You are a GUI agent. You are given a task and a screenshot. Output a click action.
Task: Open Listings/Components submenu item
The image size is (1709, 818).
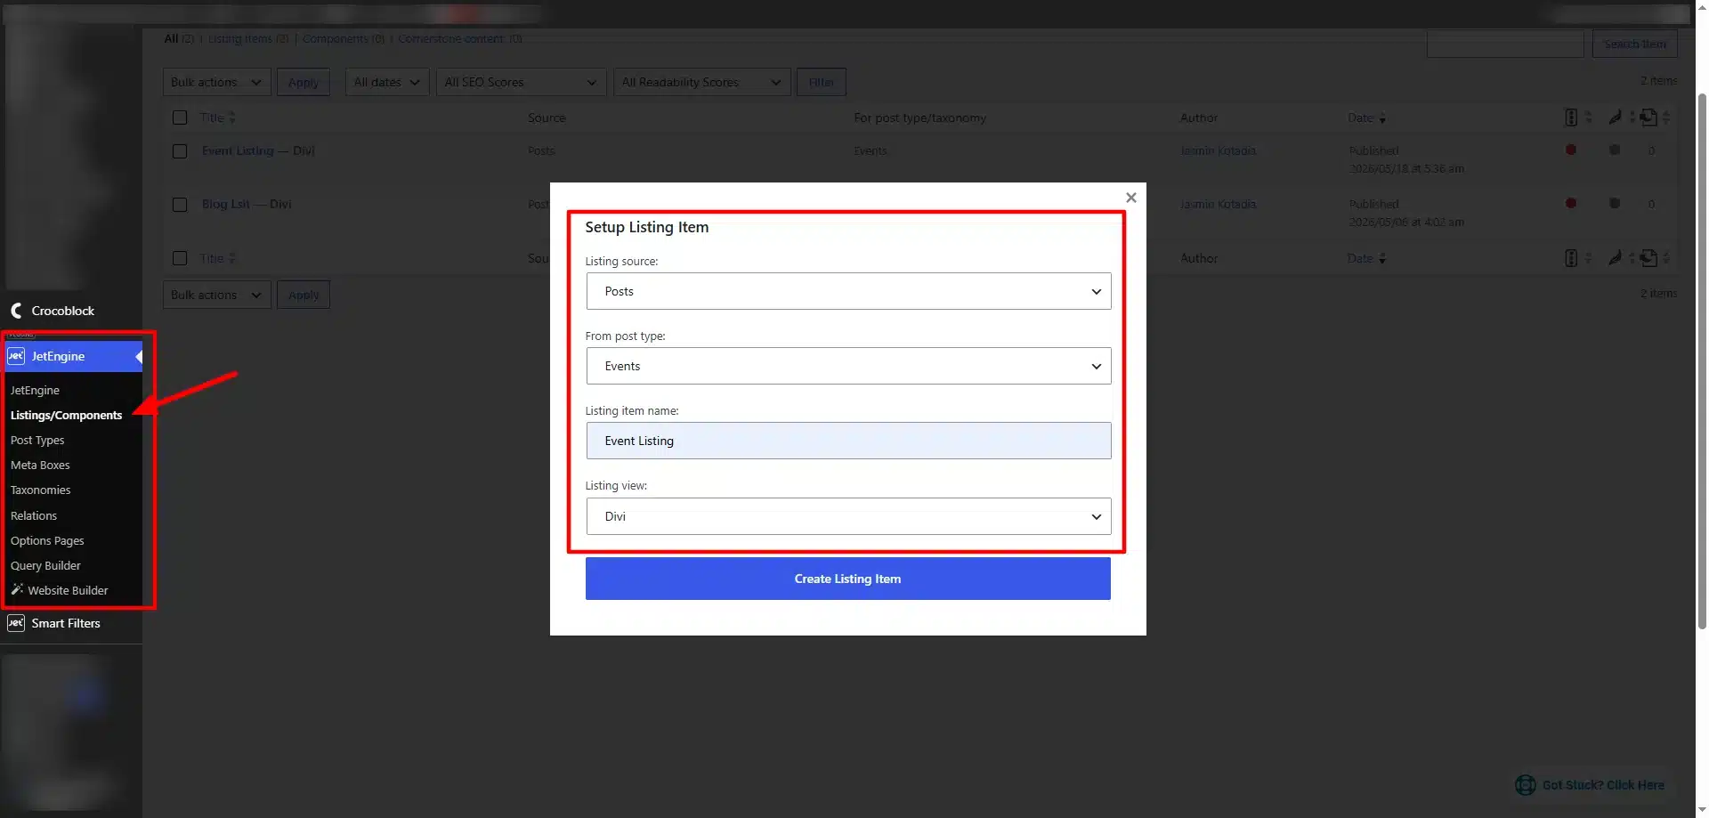point(66,415)
